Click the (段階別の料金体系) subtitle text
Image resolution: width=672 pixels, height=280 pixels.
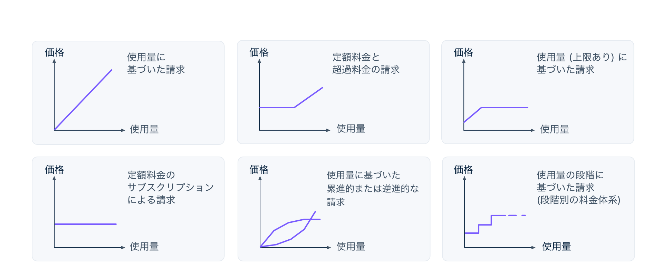[x=579, y=200]
